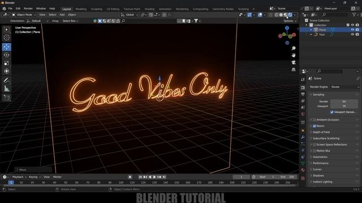Select the Measure tool
The width and height of the screenshot is (362, 203).
click(6, 89)
